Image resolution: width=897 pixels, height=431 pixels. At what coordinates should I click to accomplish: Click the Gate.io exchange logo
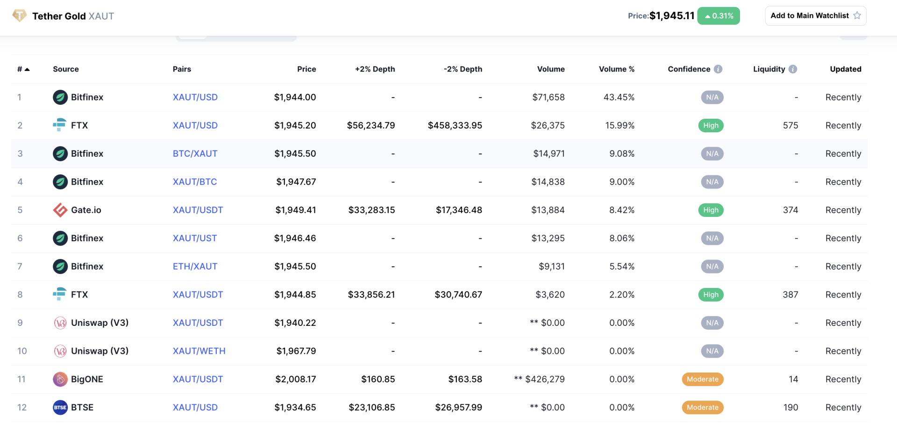tap(60, 210)
